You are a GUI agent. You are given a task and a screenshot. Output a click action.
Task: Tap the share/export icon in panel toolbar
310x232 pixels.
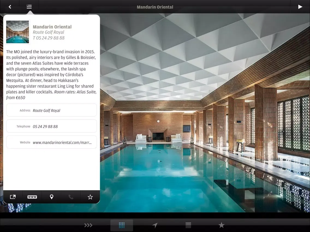tap(13, 197)
